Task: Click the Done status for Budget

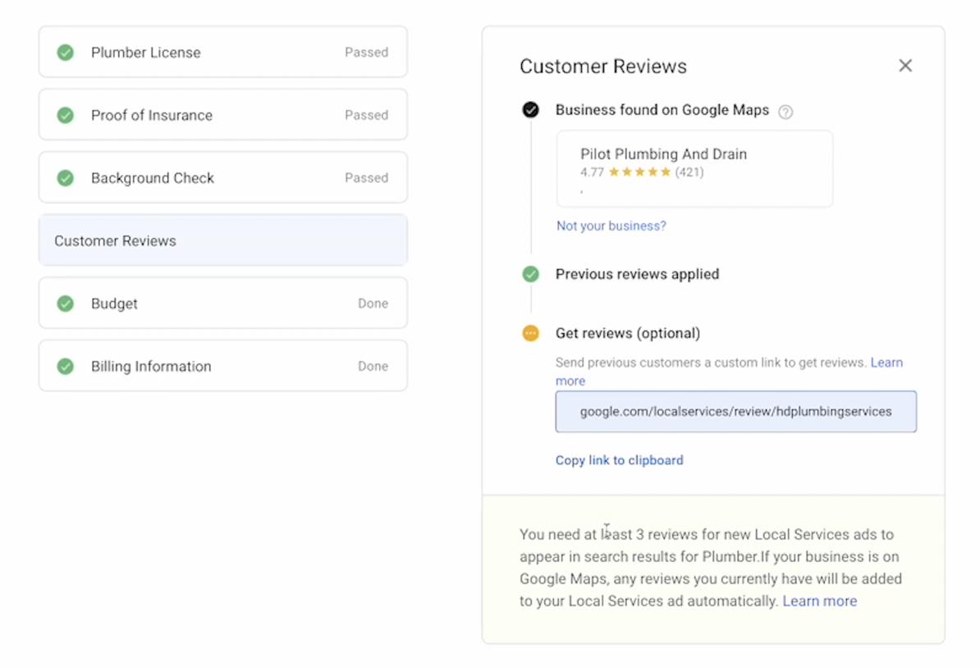Action: 373,304
